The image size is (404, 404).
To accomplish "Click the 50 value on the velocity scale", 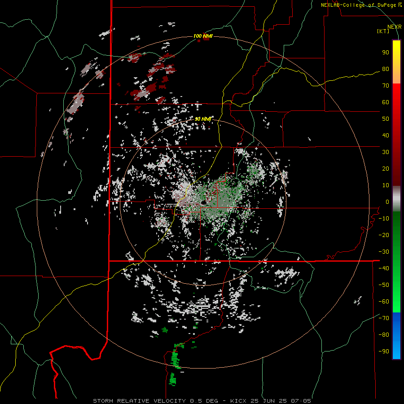I will pos(386,119).
